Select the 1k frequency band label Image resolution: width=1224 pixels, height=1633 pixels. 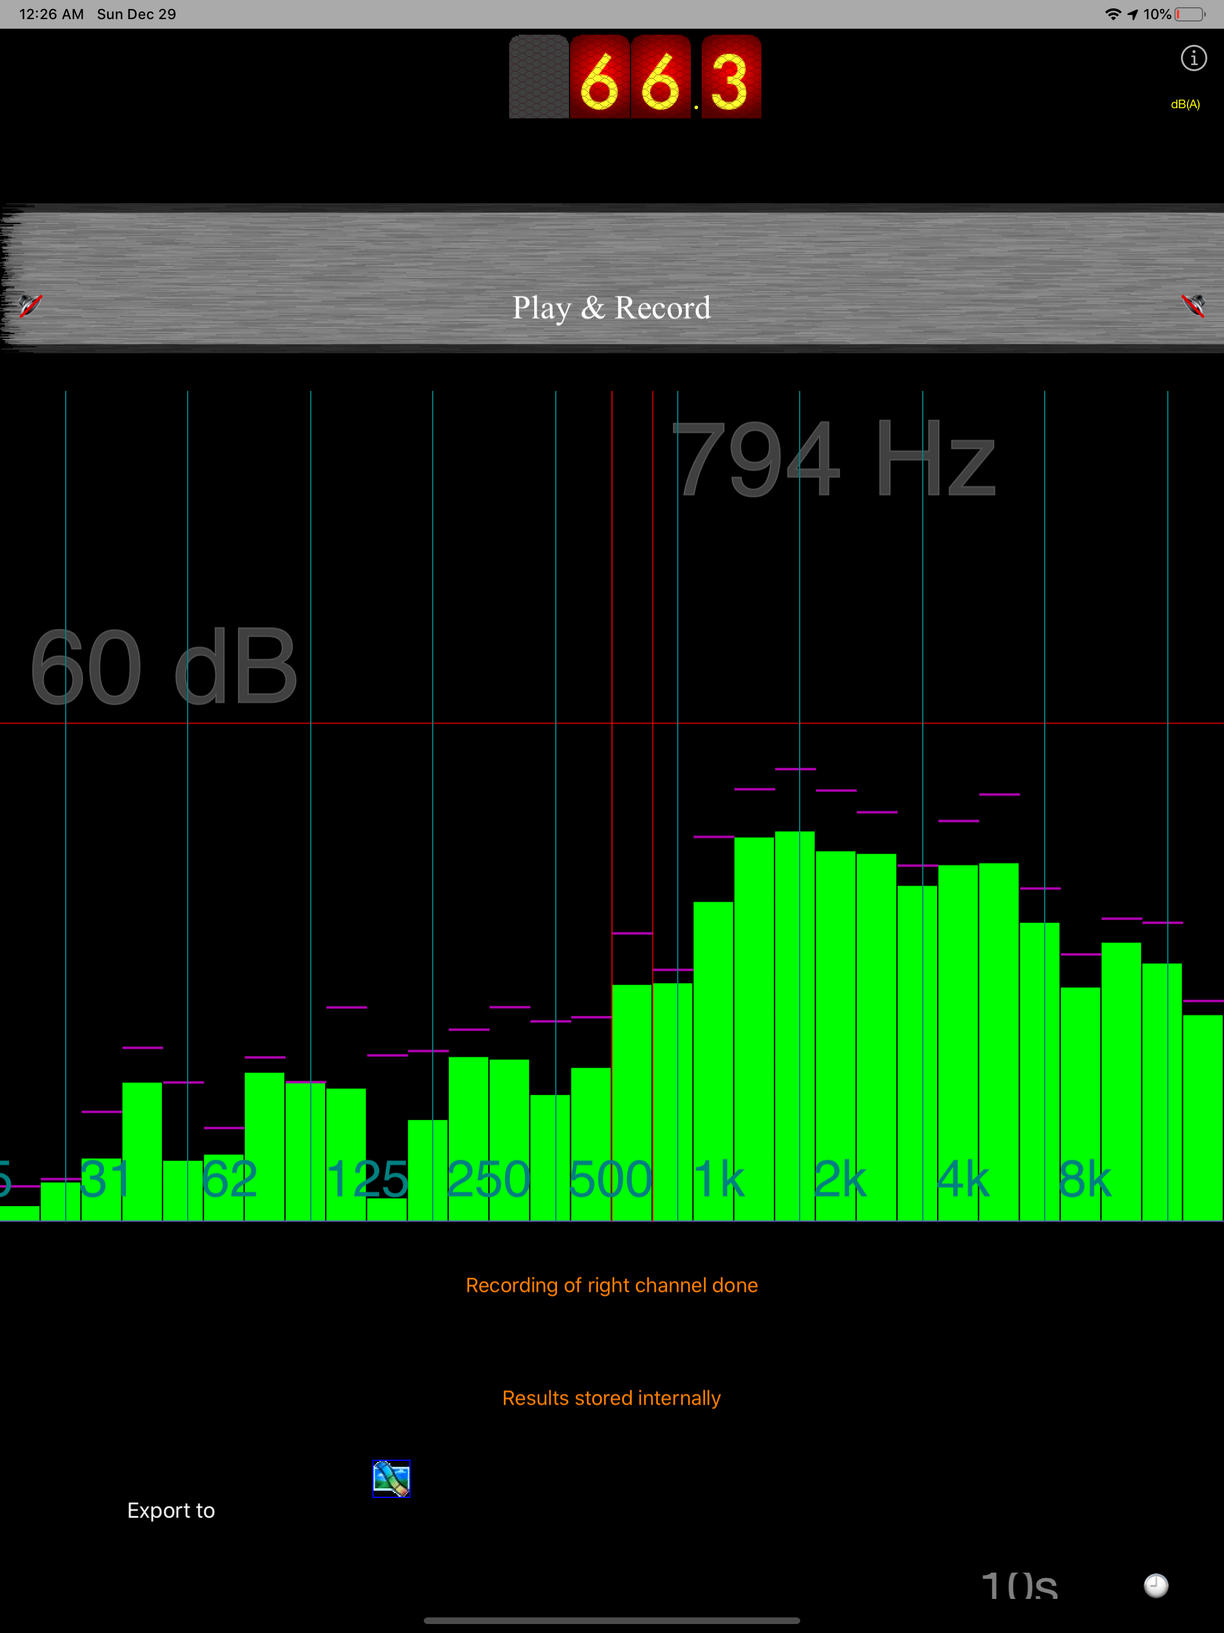click(719, 1179)
